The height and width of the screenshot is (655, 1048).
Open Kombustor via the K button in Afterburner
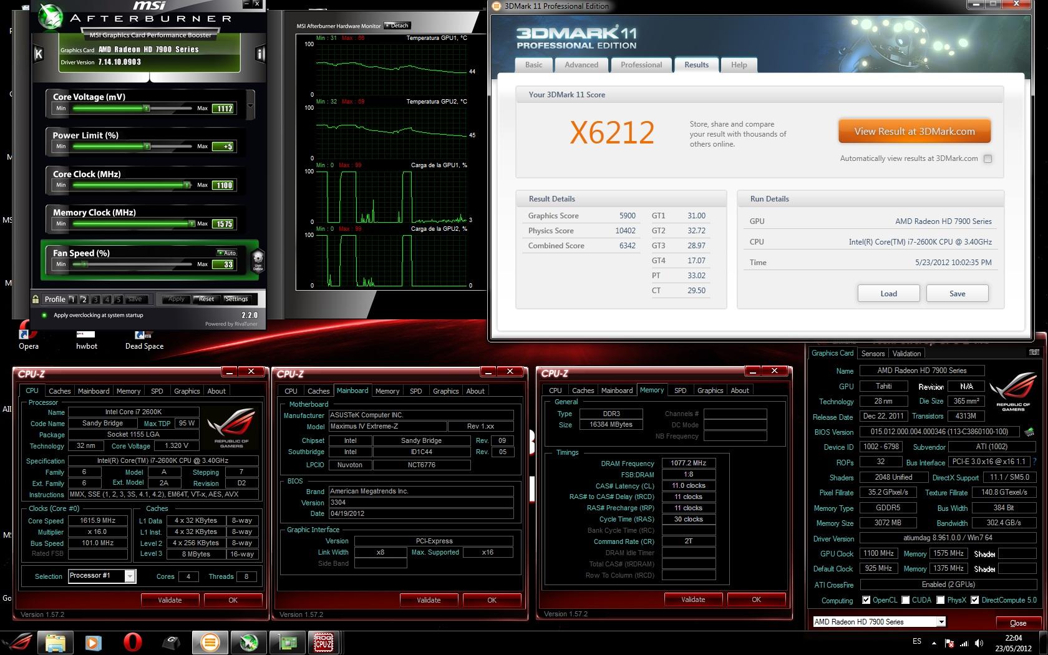point(38,54)
